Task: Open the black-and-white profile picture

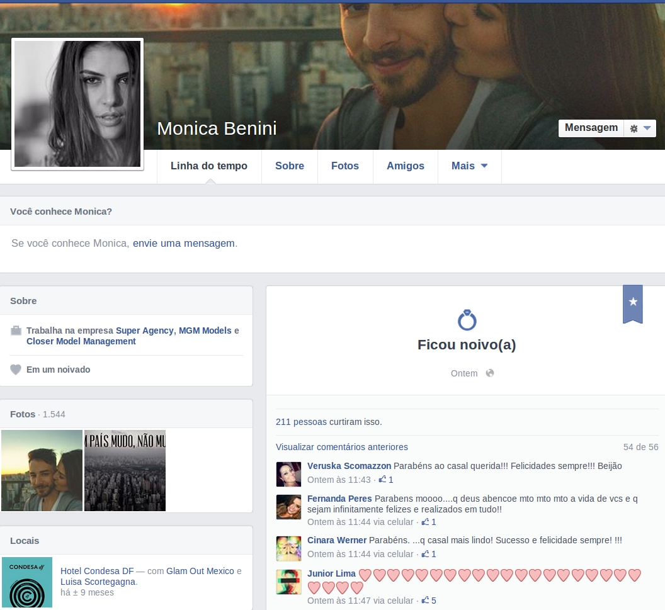Action: point(77,104)
